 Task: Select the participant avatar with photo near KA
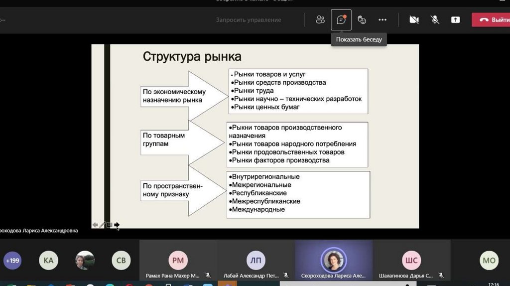click(85, 260)
